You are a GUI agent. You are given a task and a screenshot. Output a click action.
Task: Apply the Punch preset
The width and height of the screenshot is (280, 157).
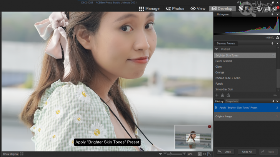click(245, 84)
